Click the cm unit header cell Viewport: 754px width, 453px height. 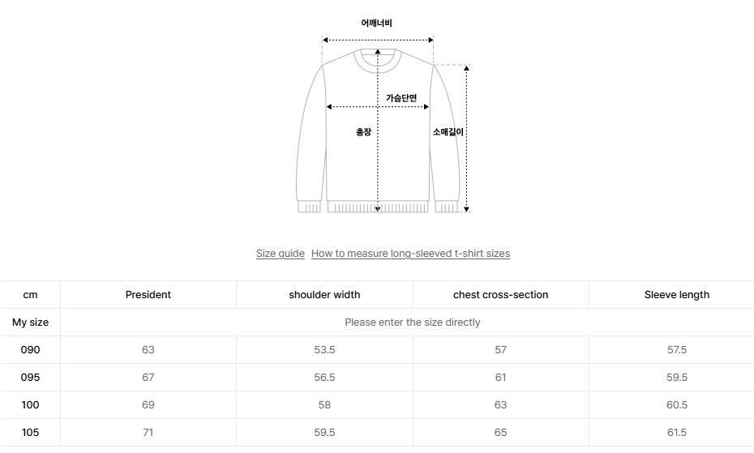(x=30, y=295)
